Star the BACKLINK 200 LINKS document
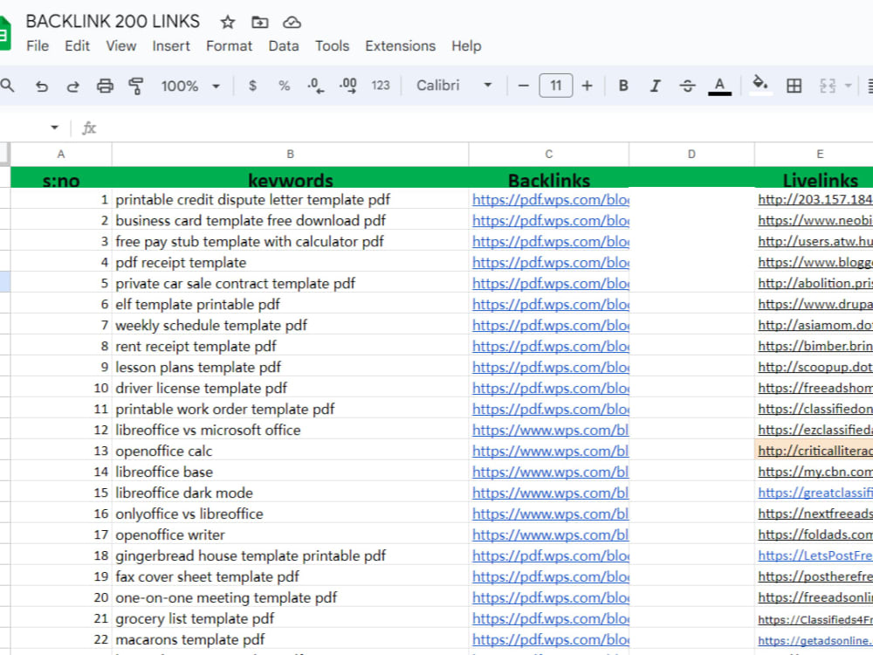 (227, 23)
